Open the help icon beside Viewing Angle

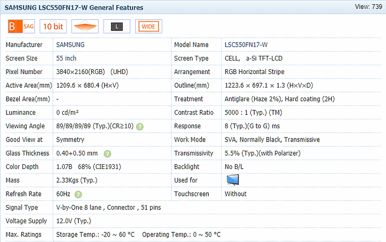click(140, 127)
